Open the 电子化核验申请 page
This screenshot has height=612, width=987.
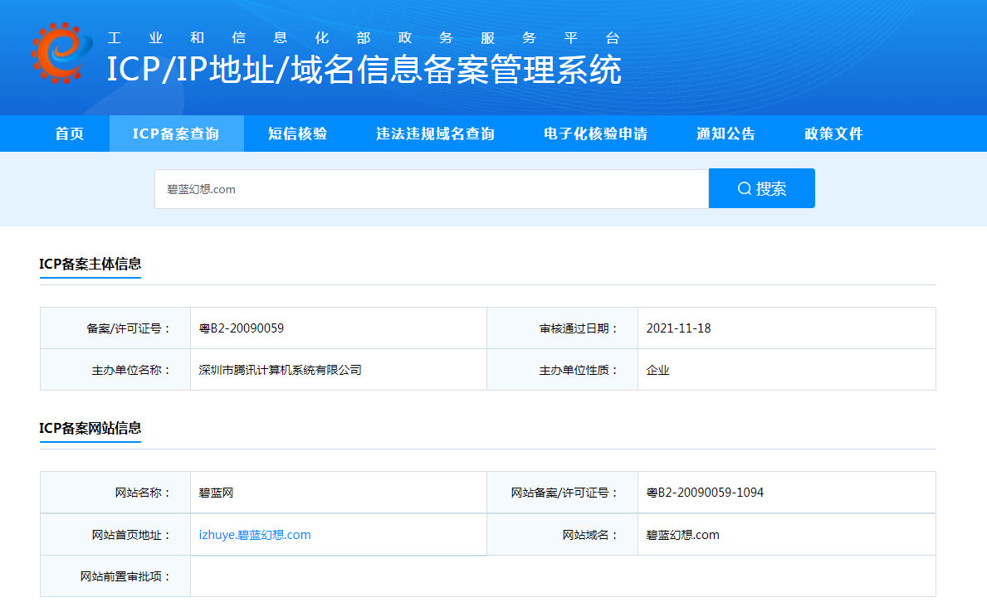tap(594, 133)
